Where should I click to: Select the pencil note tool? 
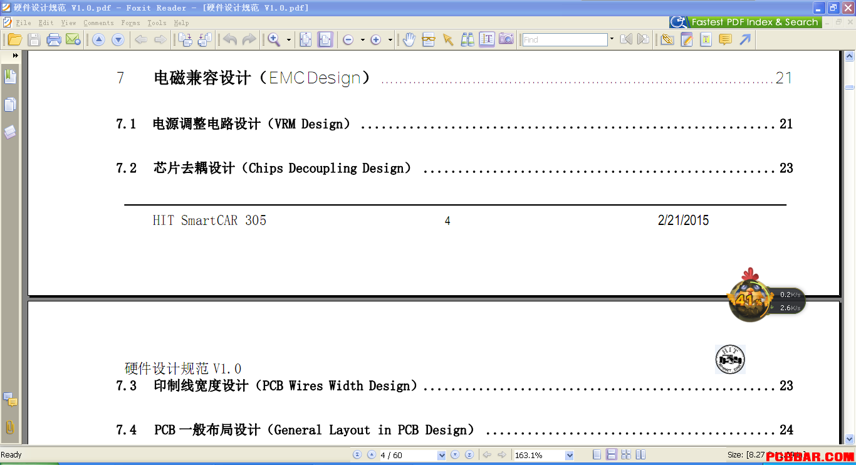tap(687, 39)
